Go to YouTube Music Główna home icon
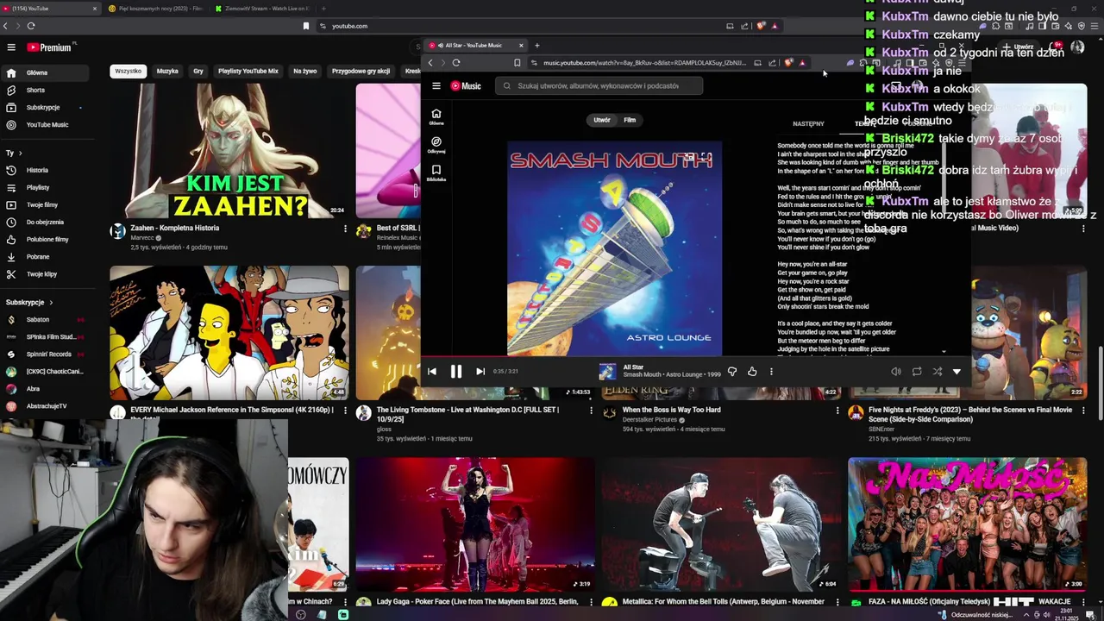The width and height of the screenshot is (1104, 621). [436, 116]
